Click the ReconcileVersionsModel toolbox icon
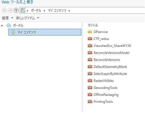 [90, 53]
